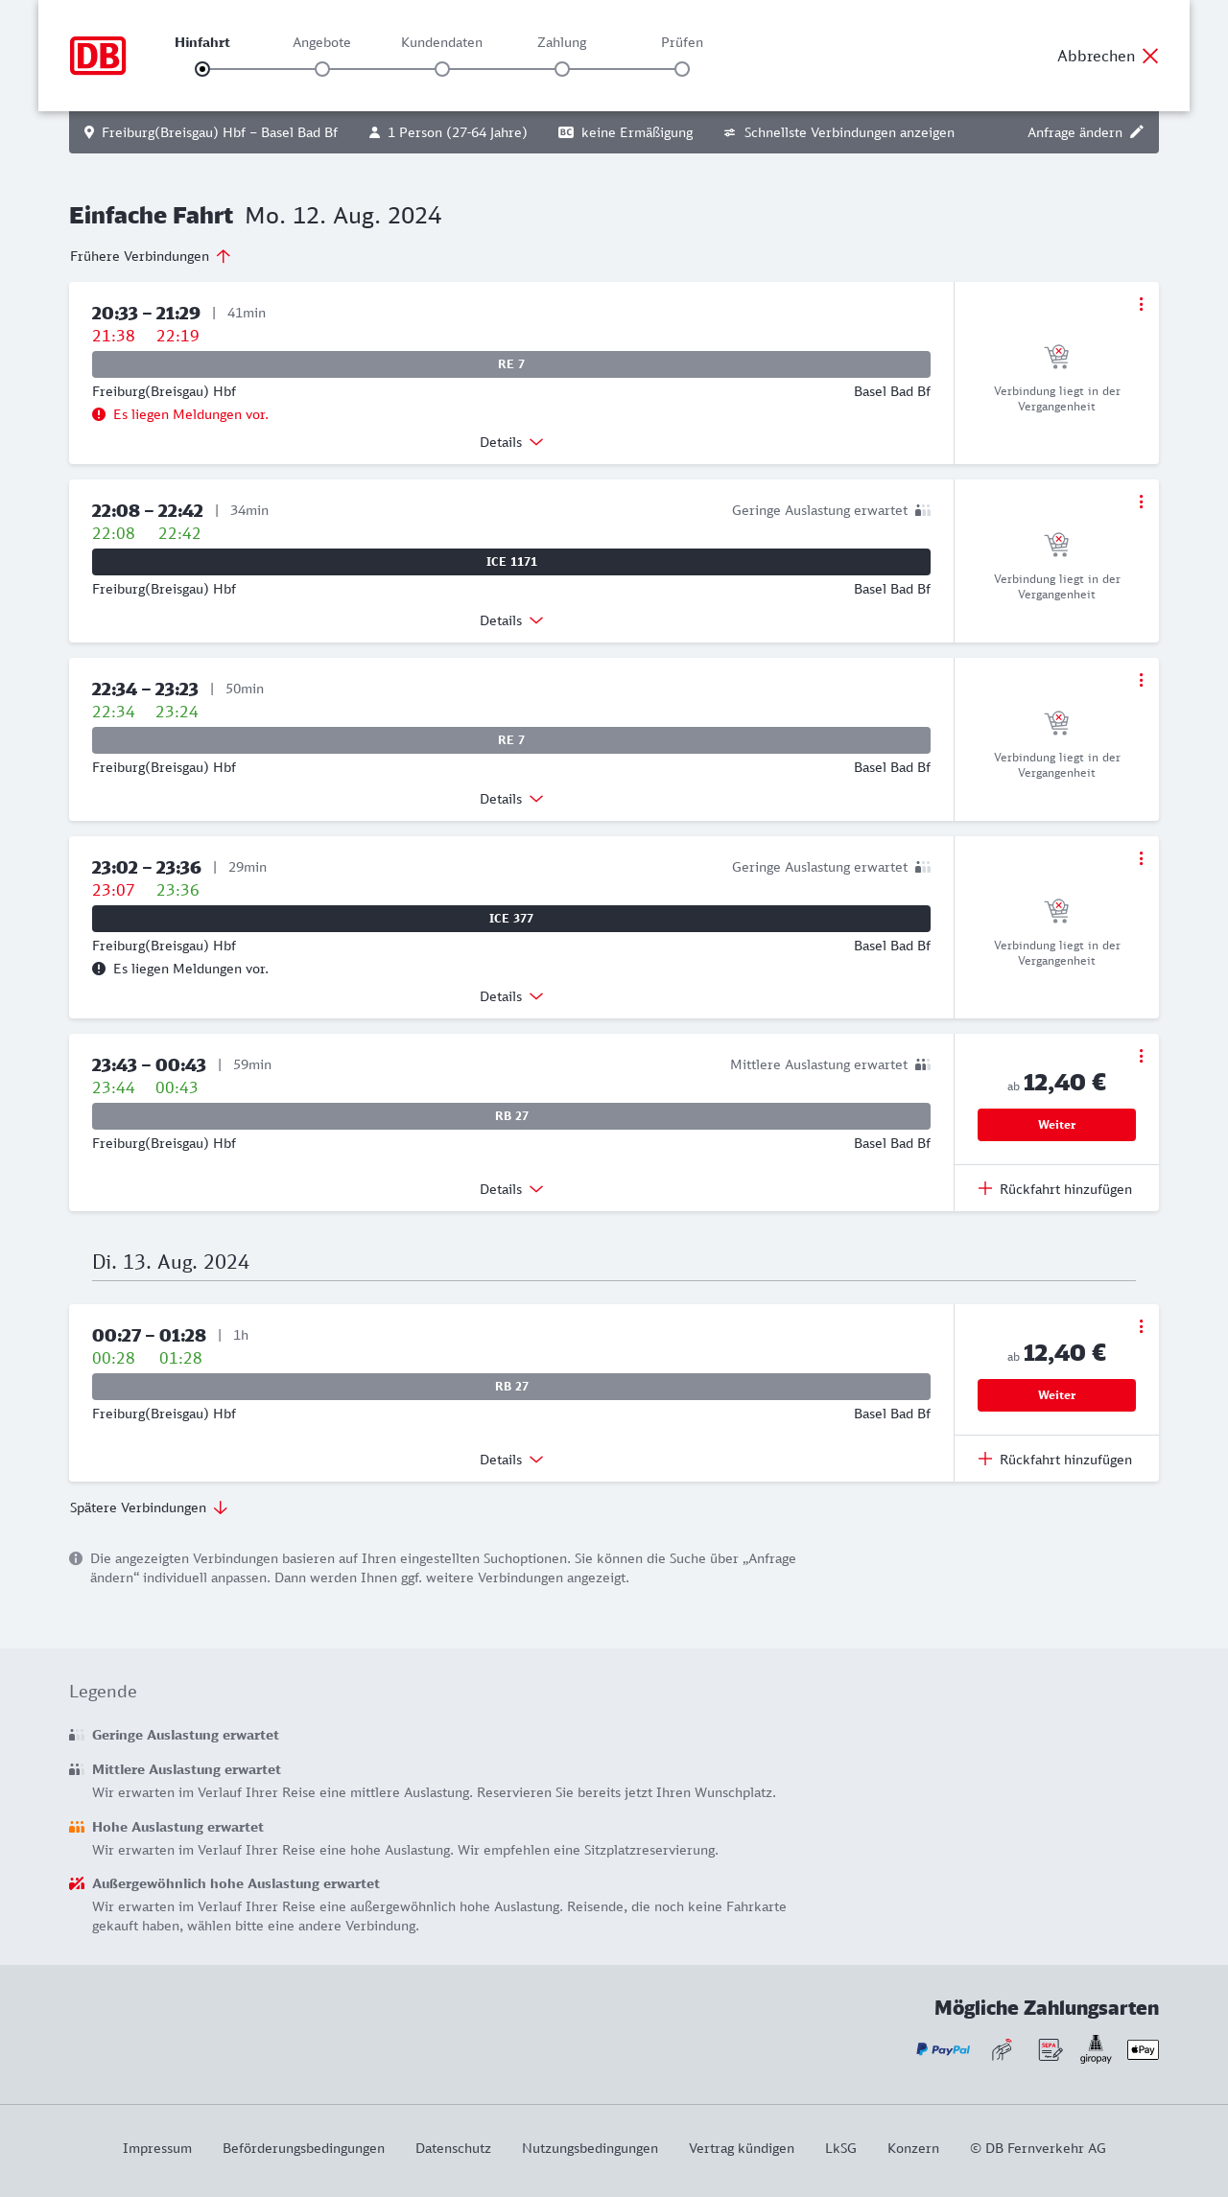Image resolution: width=1228 pixels, height=2197 pixels.
Task: Click the PayPal payment icon
Action: point(943,2049)
